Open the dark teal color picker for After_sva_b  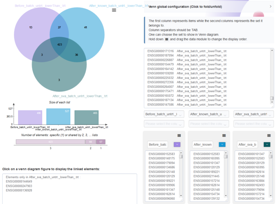pyautogui.click(x=267, y=144)
